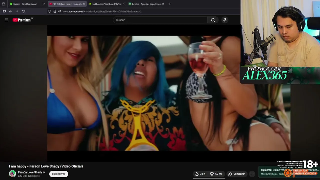
Task: Open the browser sidebar panel icon
Action: pyautogui.click(x=4, y=11)
